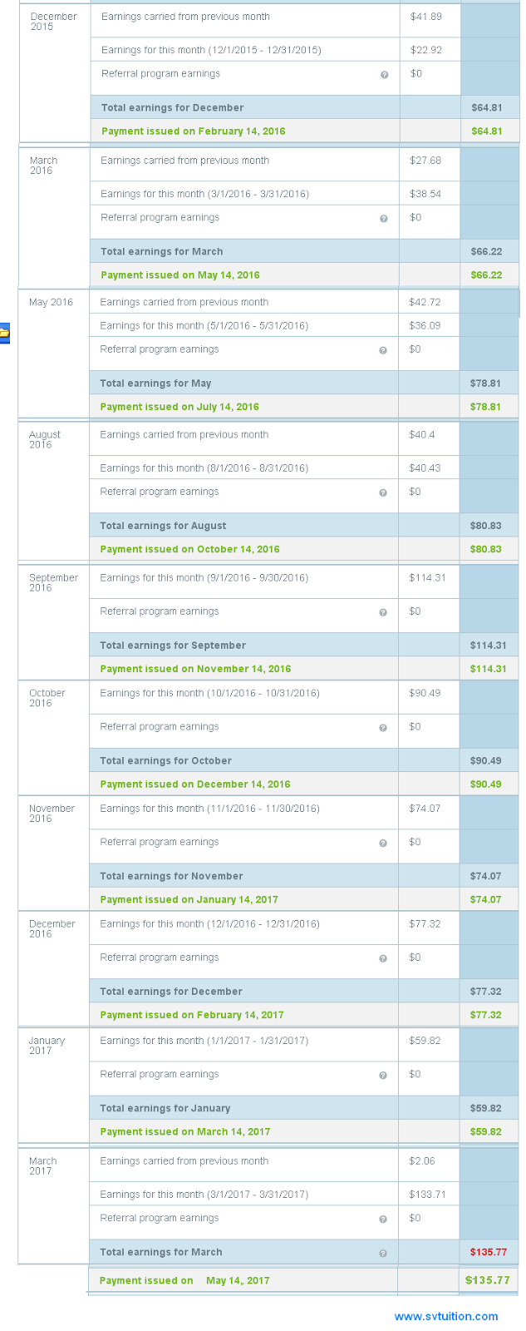The image size is (526, 1331).
Task: Open help icon beside March 2016 referral earnings
Action: click(x=383, y=219)
